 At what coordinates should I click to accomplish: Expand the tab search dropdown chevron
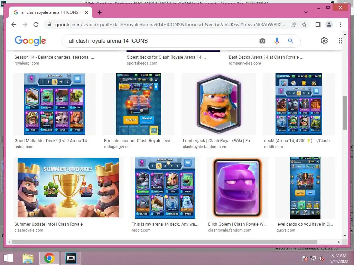[x=306, y=12]
